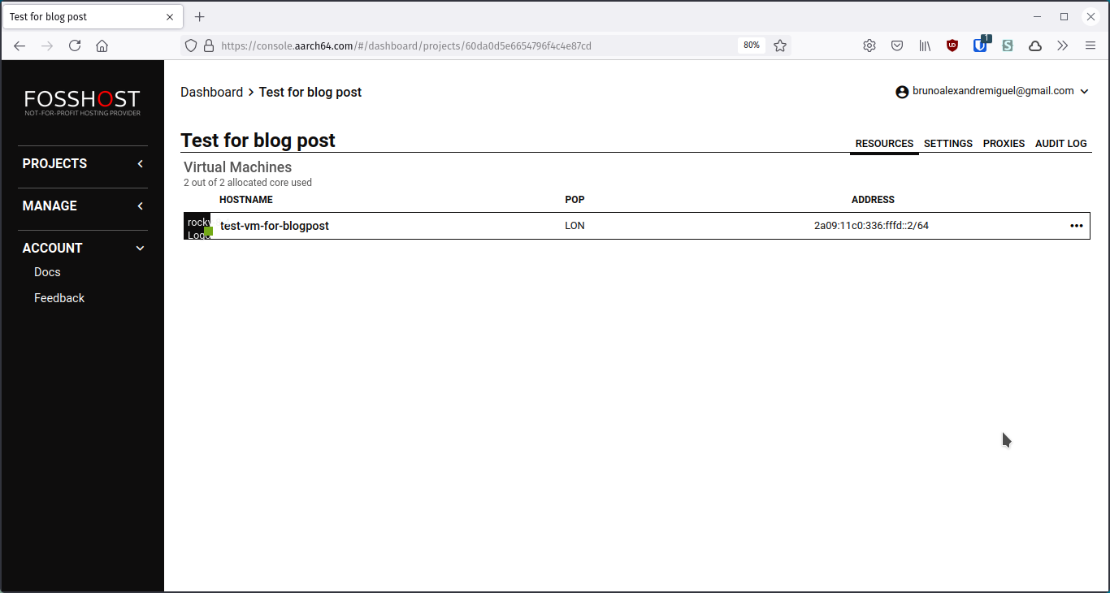Open the Firefox hamburger menu
The image size is (1110, 593).
point(1090,45)
